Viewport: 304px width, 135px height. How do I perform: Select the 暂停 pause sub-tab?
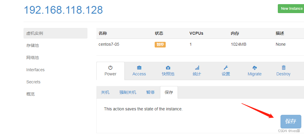150,92
